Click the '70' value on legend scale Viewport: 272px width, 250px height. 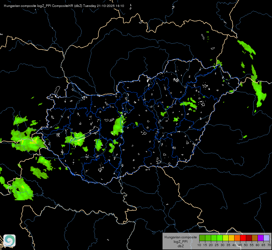pyautogui.click(x=269, y=245)
